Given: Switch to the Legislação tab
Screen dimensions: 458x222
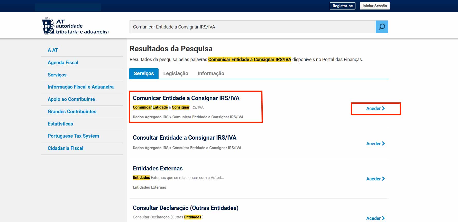Looking at the screenshot, I should (x=176, y=73).
